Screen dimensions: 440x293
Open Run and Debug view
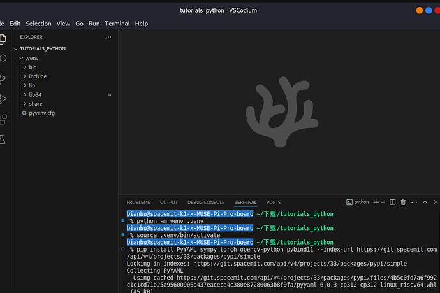(x=3, y=99)
